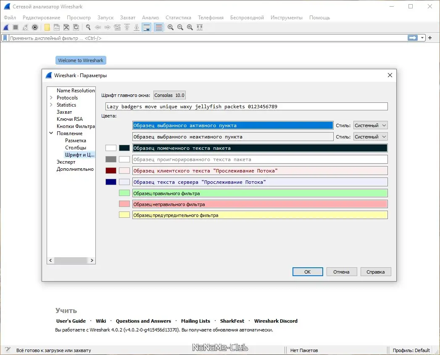Click the save capture file icon
This screenshot has width=440, height=355.
(x=57, y=27)
